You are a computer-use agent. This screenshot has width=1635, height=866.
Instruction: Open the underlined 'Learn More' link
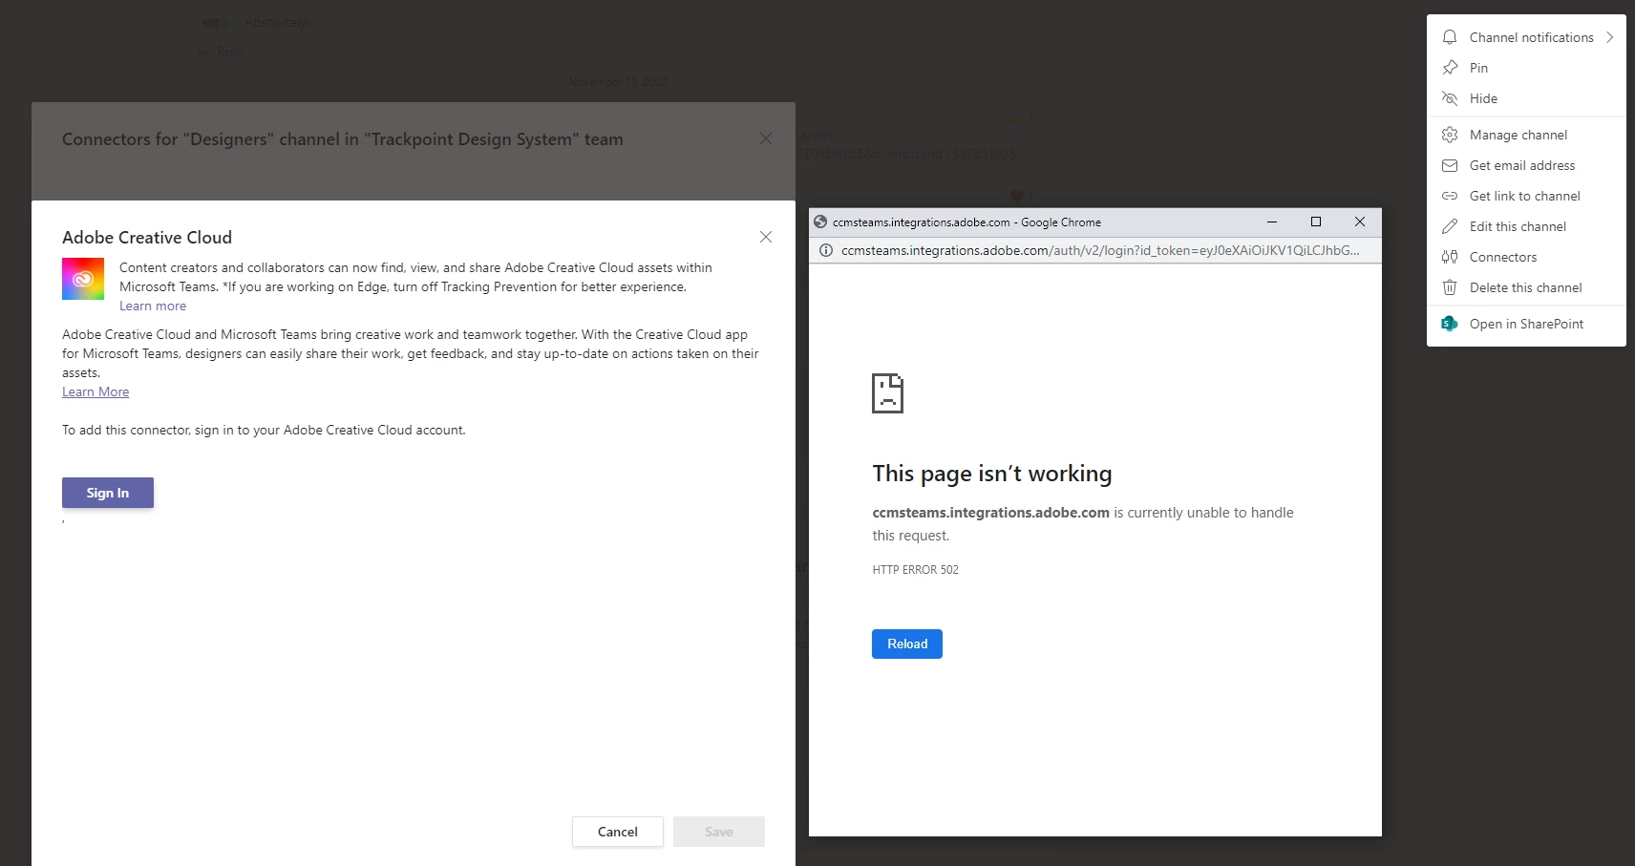point(96,391)
